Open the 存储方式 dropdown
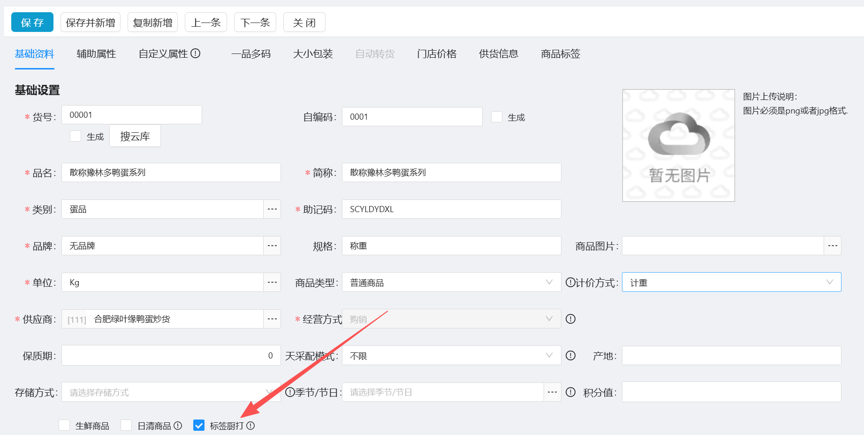The width and height of the screenshot is (864, 435). tap(171, 392)
